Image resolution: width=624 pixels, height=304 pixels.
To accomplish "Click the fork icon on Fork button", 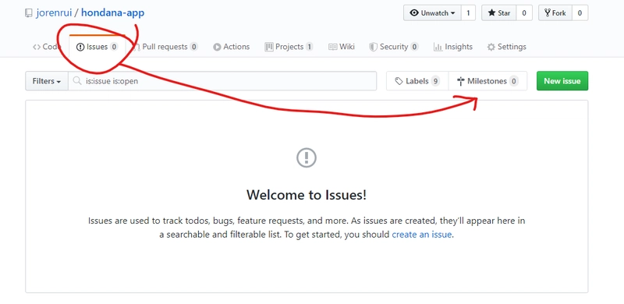I will [548, 12].
